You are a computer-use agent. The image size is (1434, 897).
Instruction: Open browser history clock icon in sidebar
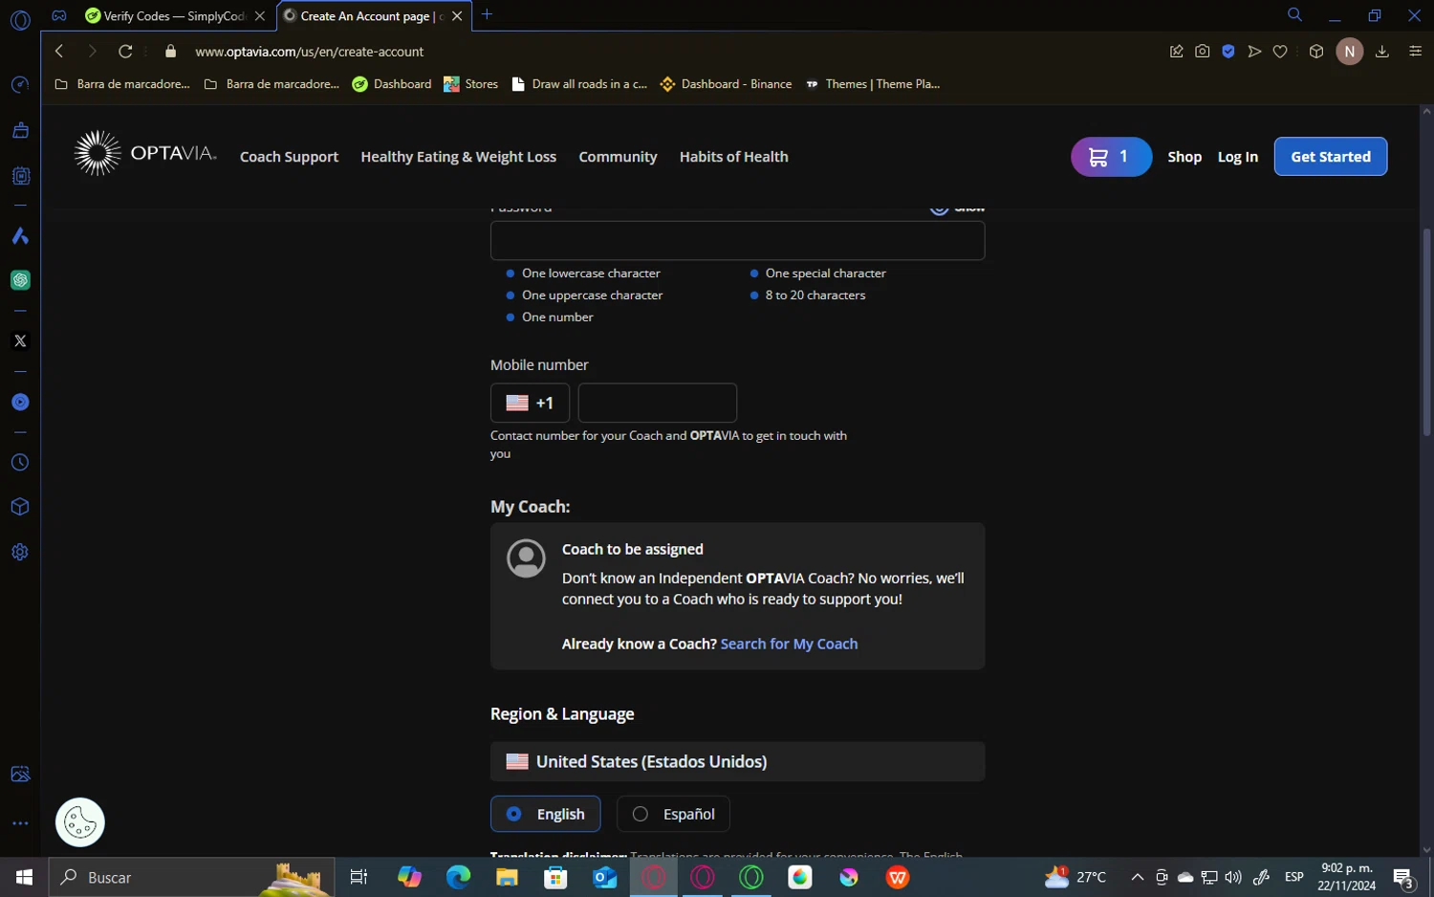coord(20,463)
